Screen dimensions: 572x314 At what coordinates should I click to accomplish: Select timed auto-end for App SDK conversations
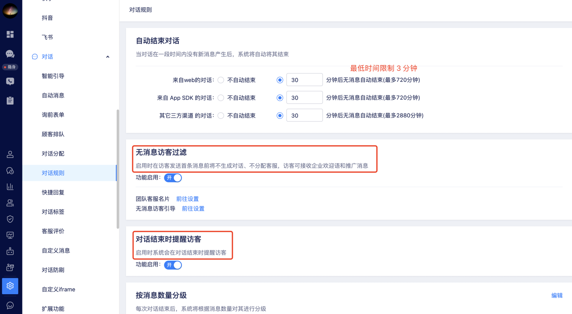click(x=280, y=98)
